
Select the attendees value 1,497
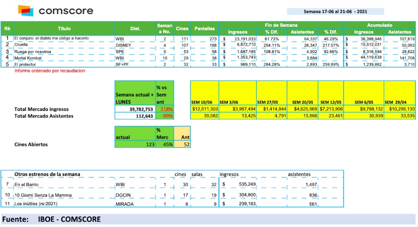pos(311,185)
